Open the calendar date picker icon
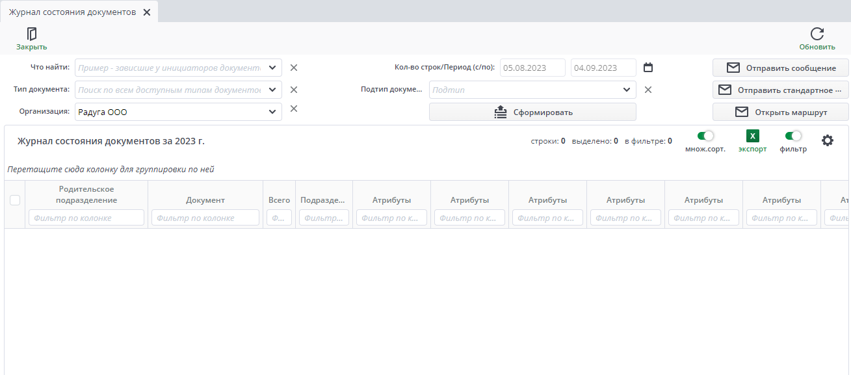Screen dimensions: 851x375 [x=648, y=68]
